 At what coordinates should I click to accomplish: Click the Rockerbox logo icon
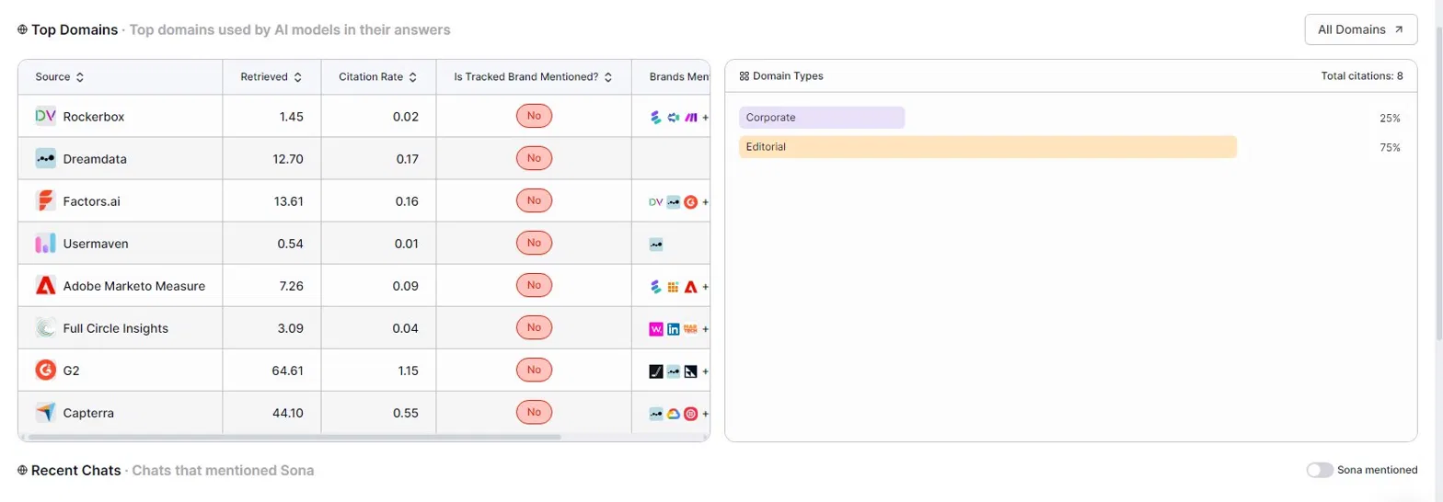click(x=46, y=117)
